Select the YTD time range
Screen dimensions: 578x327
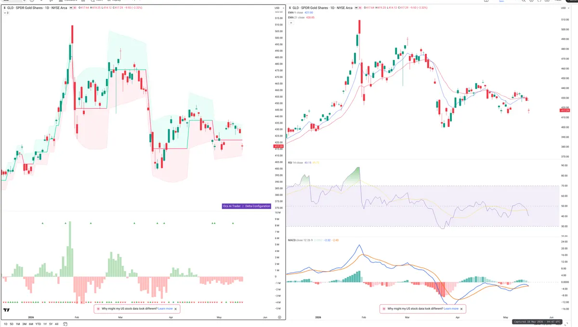38,324
